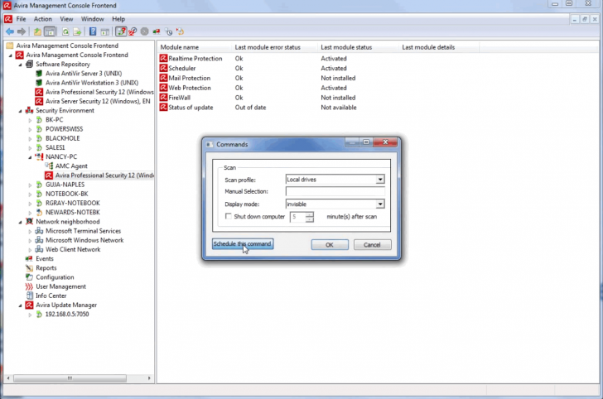Click the Configuration node icon in tree

tap(29, 277)
